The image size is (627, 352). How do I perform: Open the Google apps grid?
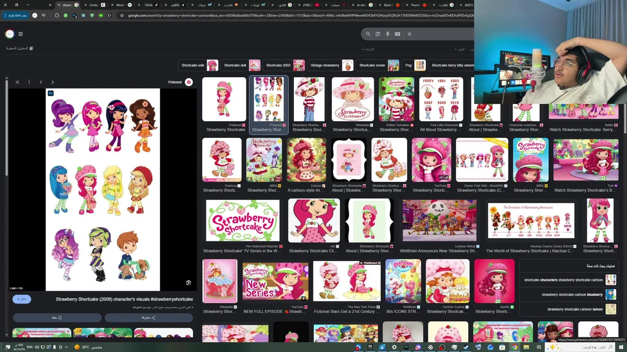coord(21,34)
